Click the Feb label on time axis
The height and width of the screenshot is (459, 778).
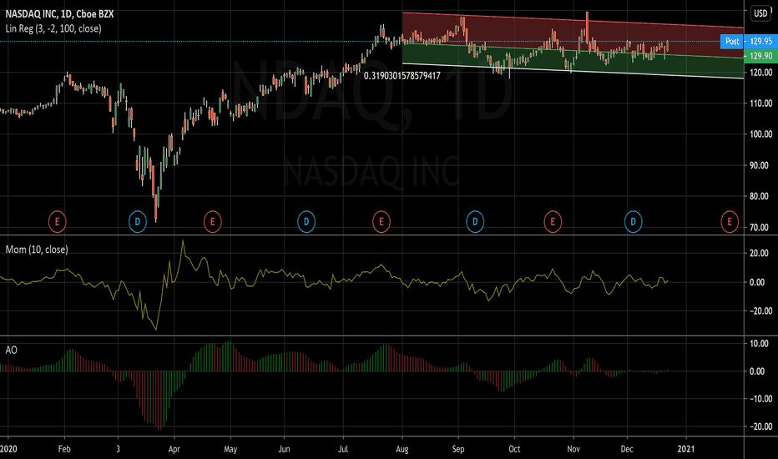tap(64, 449)
